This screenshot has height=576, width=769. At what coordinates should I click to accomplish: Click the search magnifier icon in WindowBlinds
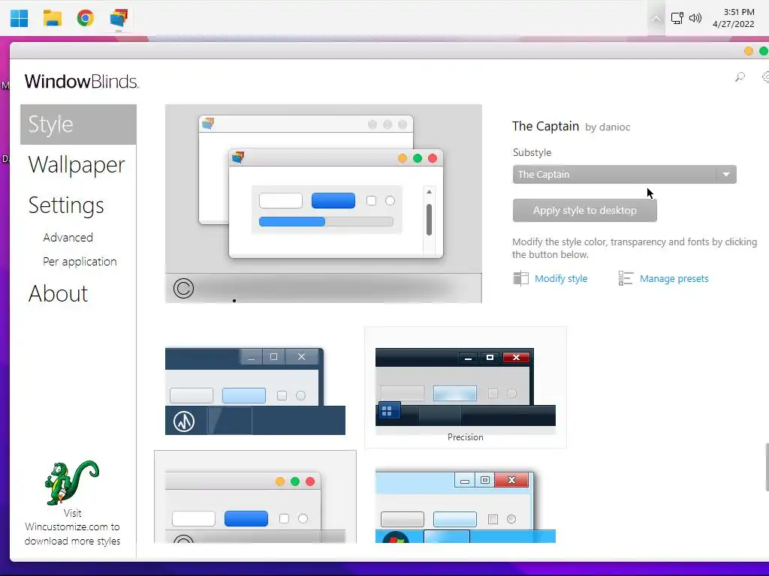click(740, 77)
